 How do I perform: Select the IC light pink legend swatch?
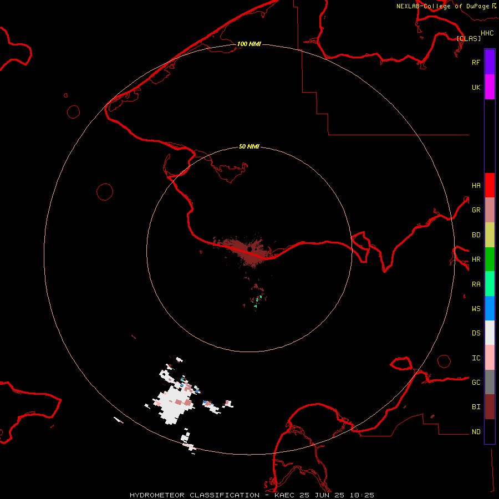490,358
